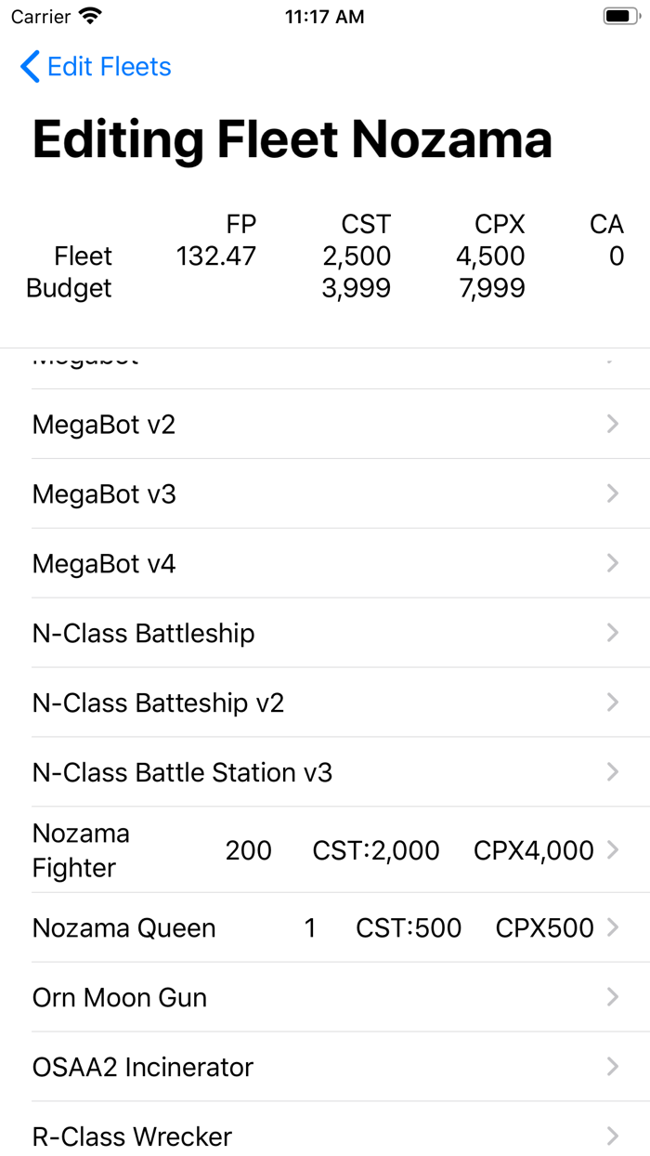
Task: Go back to Edit Fleets
Action: click(x=109, y=67)
